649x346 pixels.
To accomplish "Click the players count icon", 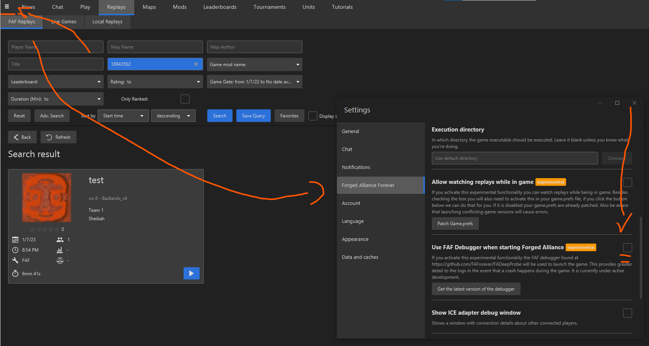I will click(60, 240).
